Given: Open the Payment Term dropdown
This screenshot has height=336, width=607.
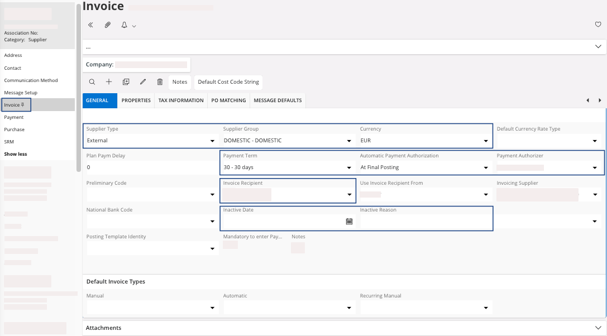Looking at the screenshot, I should [x=349, y=167].
